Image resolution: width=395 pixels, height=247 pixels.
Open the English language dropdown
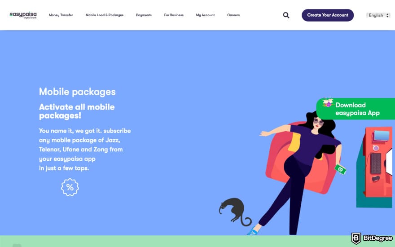(x=378, y=15)
